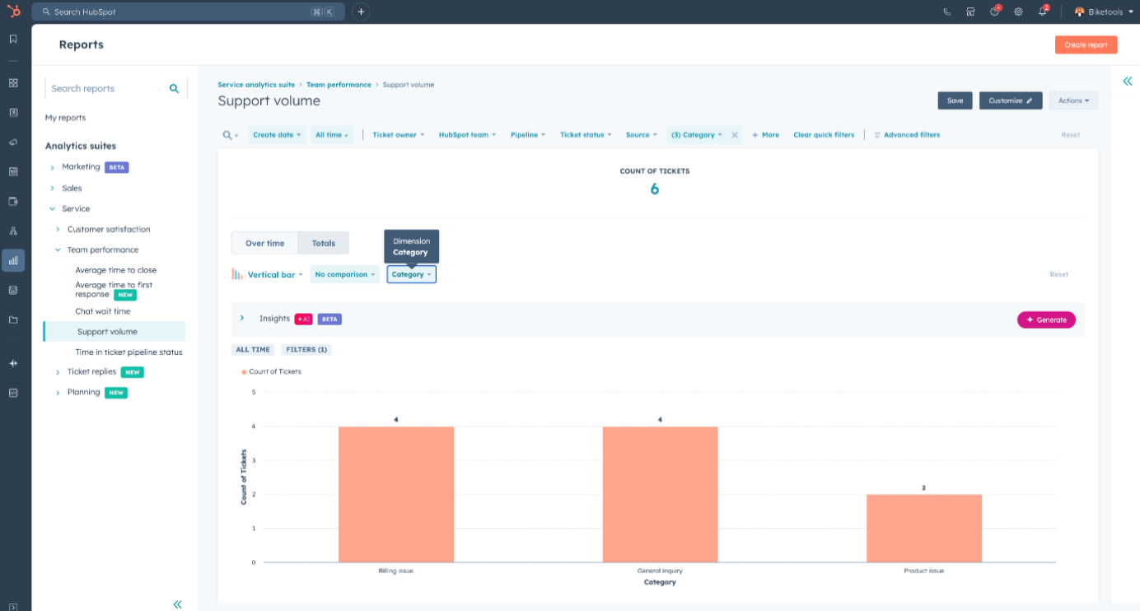
Task: Open the Ticket status filter dropdown
Action: 586,135
